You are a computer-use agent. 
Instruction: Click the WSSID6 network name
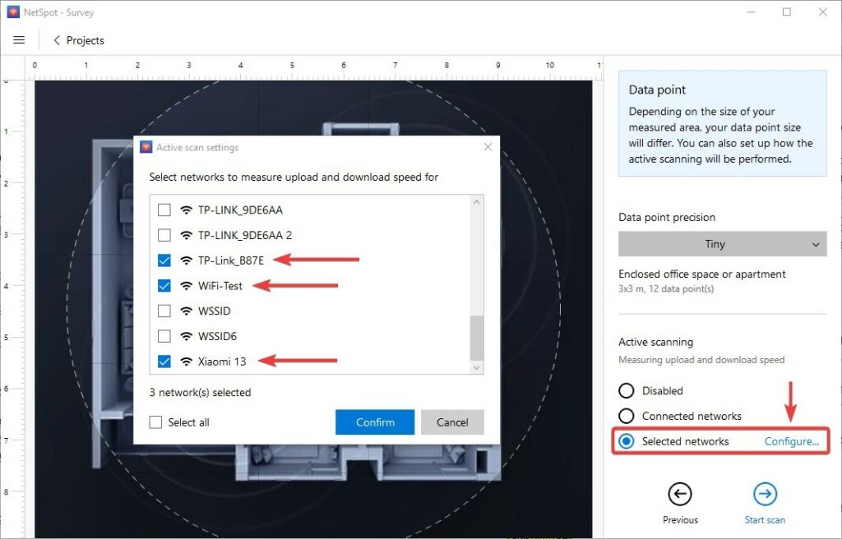(x=217, y=336)
